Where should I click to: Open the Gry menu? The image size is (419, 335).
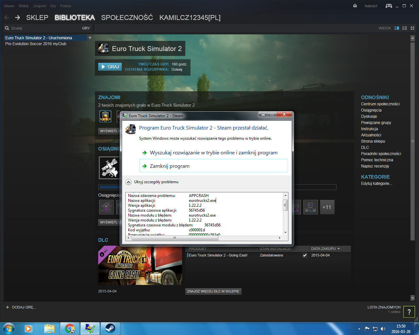[53, 6]
